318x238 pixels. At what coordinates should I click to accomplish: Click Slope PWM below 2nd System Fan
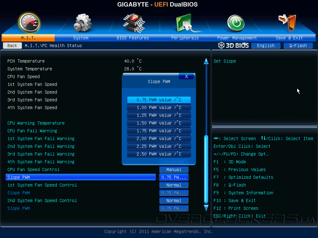pos(19,208)
